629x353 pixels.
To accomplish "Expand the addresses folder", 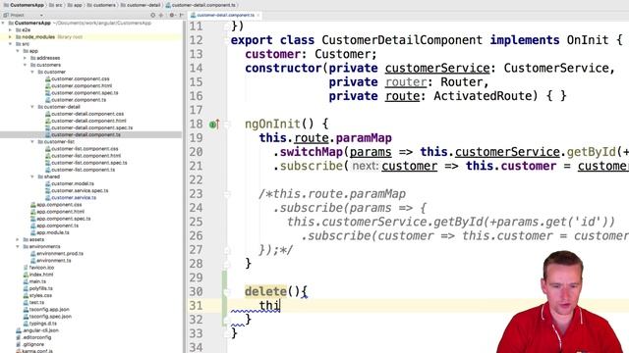I will tap(25, 58).
